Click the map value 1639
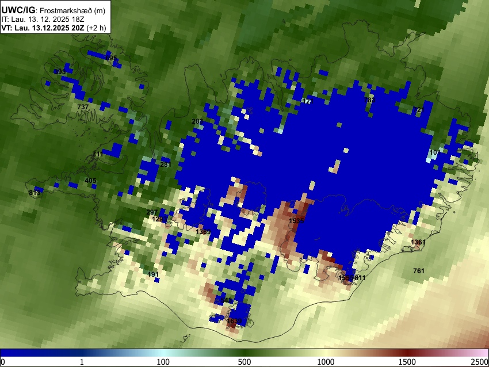Image resolution: width=489 pixels, height=367 pixels. 234,321
